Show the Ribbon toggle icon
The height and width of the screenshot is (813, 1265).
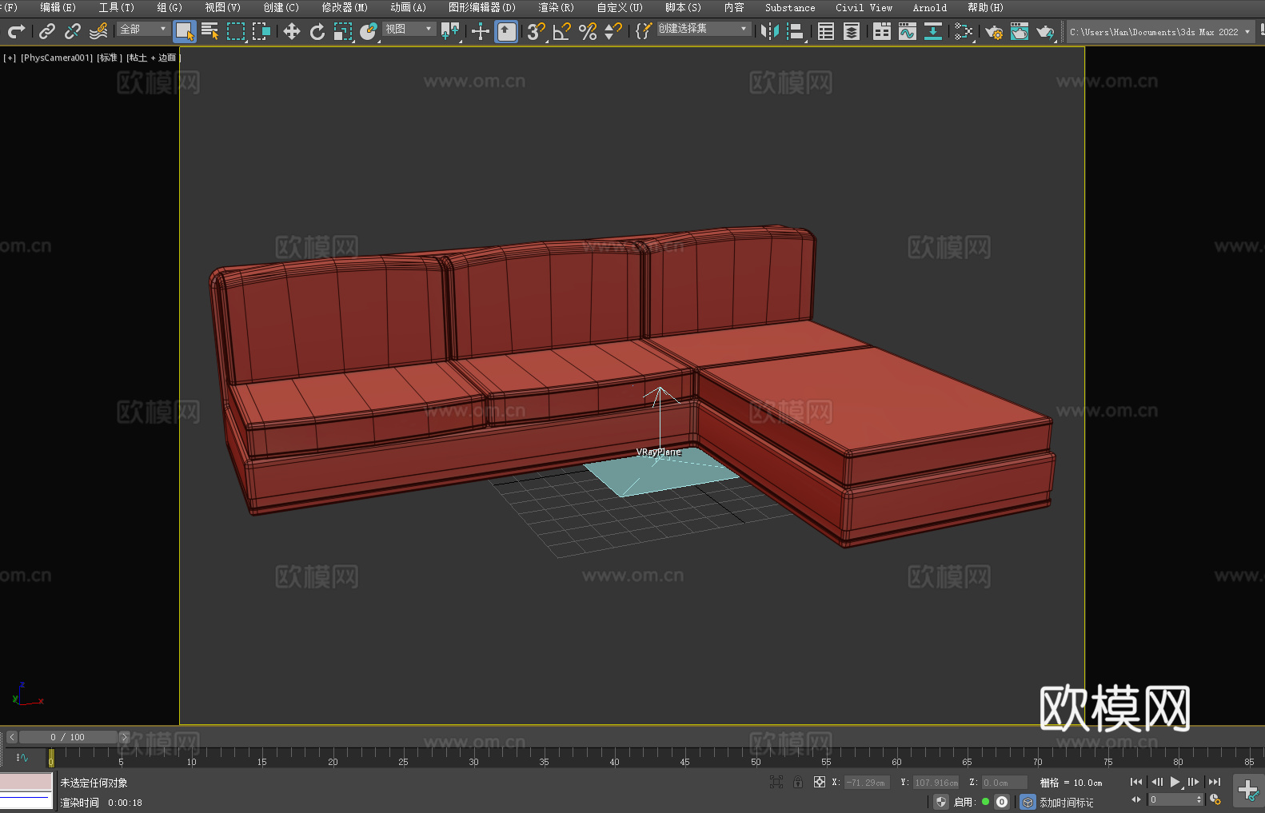pyautogui.click(x=882, y=31)
